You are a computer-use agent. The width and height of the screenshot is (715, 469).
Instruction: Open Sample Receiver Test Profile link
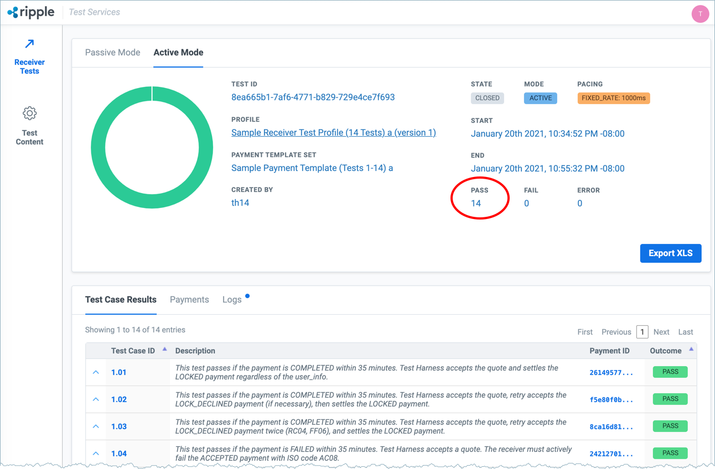click(x=333, y=133)
